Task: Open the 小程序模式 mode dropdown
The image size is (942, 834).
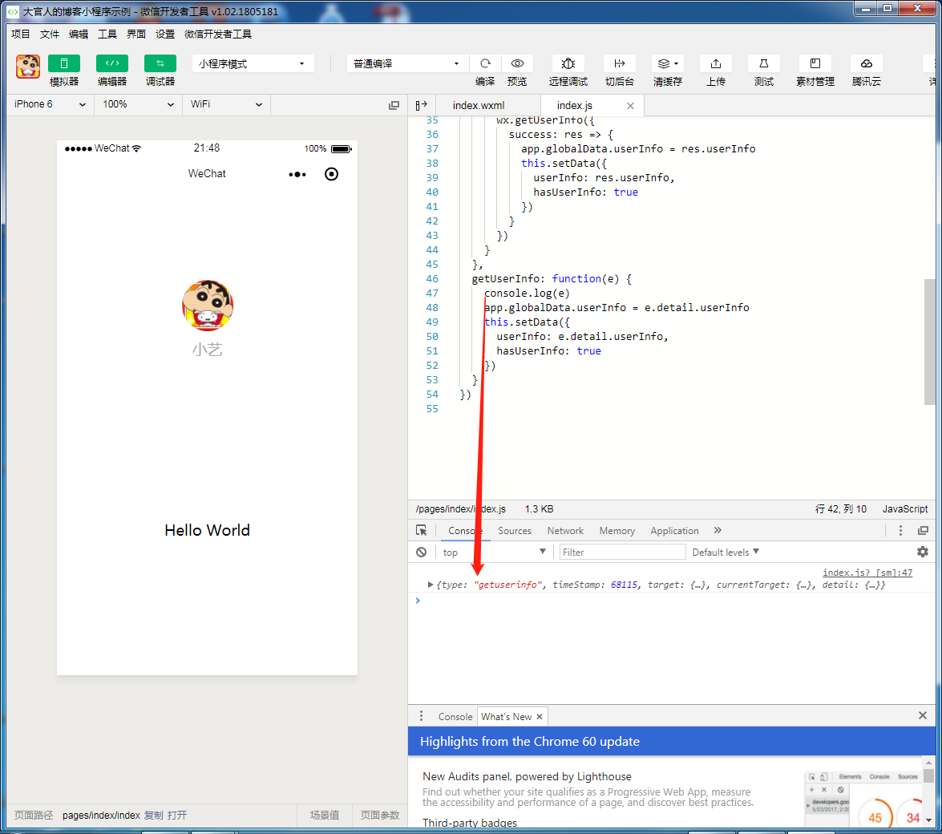Action: pos(253,63)
